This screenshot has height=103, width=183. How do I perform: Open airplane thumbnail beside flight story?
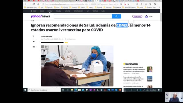(150, 79)
